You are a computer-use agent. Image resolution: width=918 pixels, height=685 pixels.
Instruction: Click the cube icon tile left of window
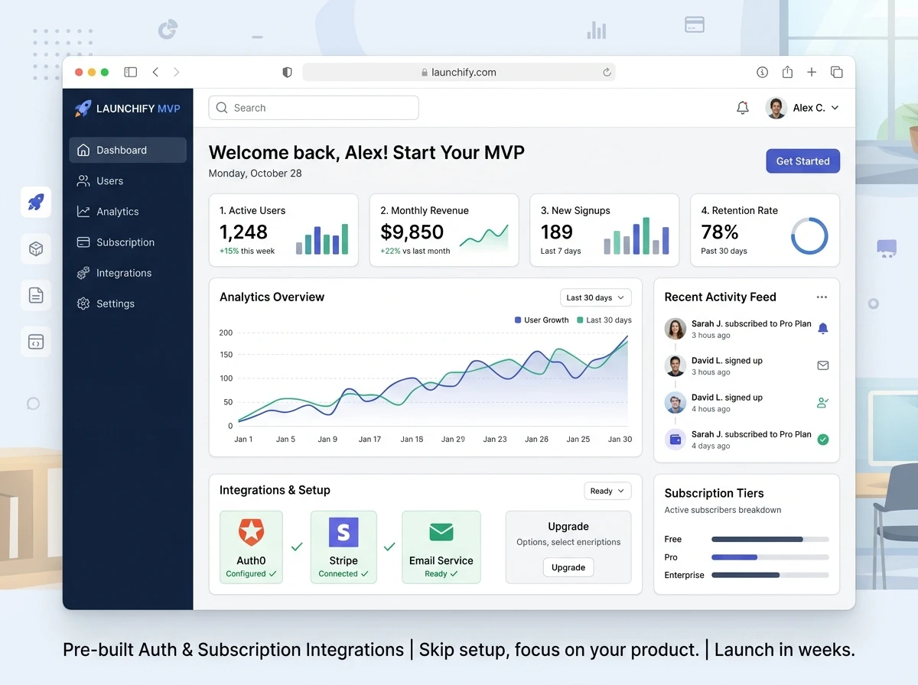[x=36, y=248]
